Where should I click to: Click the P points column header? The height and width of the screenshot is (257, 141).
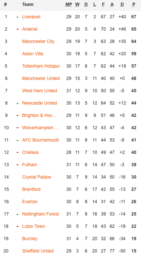[134, 4]
